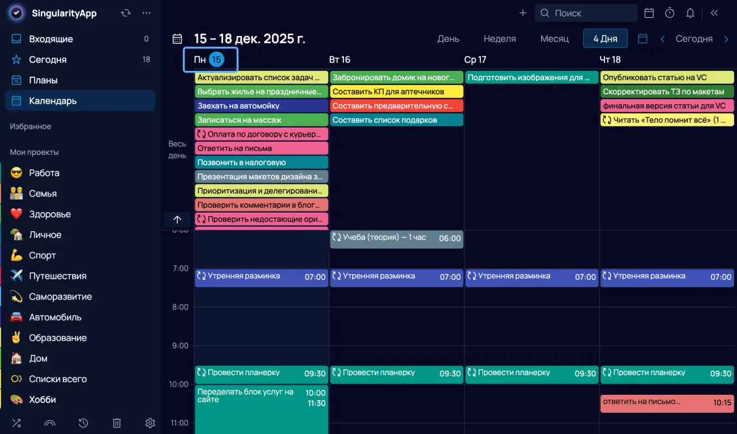Image resolution: width=737 pixels, height=434 pixels.
Task: Click the Поиск search field
Action: pyautogui.click(x=586, y=13)
